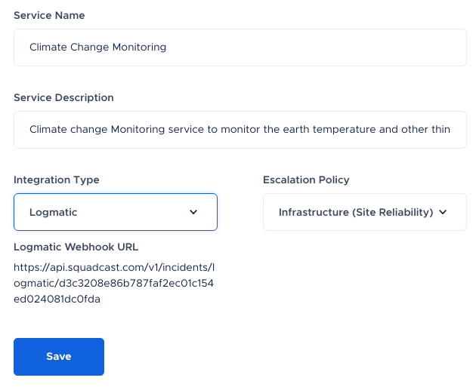Click the word "Save" on the button
This screenshot has height=387, width=473.
click(x=58, y=357)
